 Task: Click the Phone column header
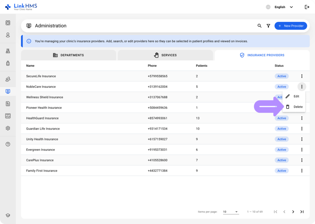pos(152,66)
